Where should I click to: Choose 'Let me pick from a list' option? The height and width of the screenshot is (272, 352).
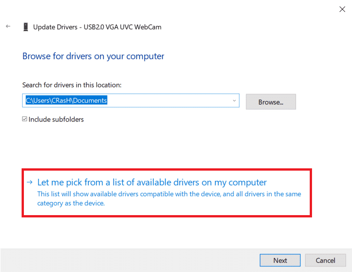(152, 183)
